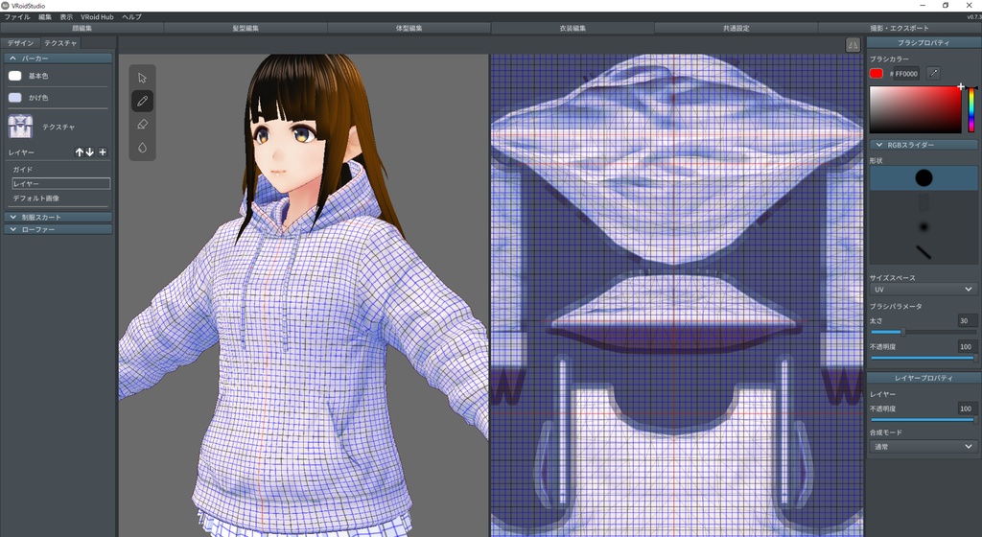Select the pencil brush tool
Image resolution: width=982 pixels, height=537 pixels.
[142, 101]
